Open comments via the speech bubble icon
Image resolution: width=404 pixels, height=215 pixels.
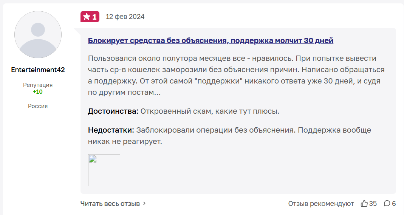tap(387, 203)
